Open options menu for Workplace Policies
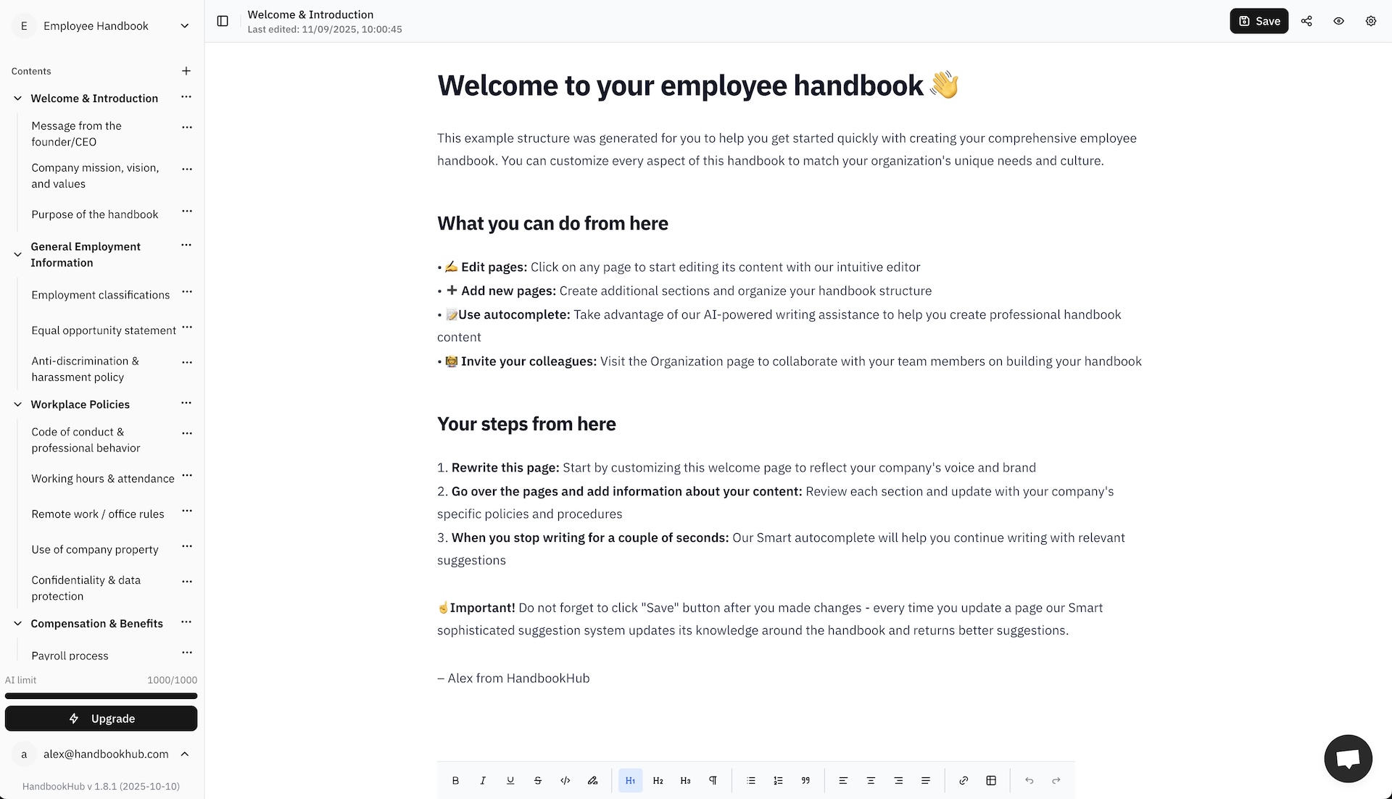Viewport: 1392px width, 799px height. [186, 403]
